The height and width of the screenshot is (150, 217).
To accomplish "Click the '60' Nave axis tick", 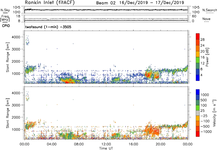I will point(194,16).
